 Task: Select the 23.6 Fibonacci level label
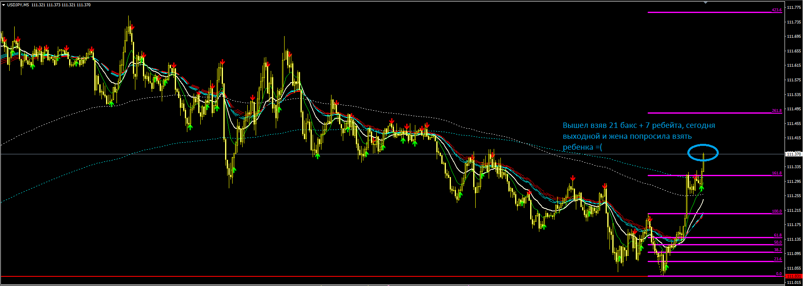pyautogui.click(x=778, y=259)
